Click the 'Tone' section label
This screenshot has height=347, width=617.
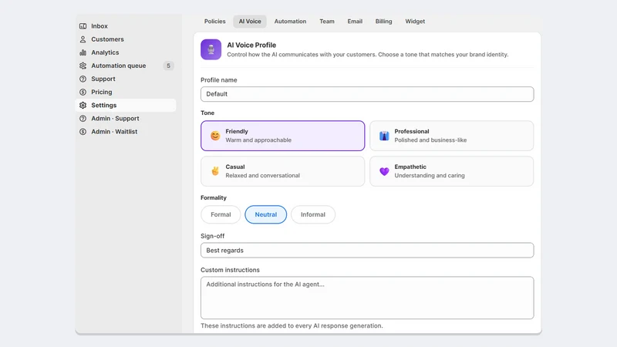207,113
